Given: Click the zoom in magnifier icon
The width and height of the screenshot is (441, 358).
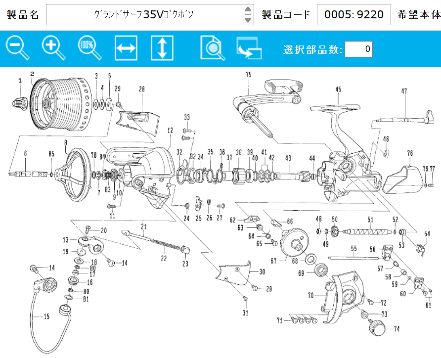Looking at the screenshot, I should click(53, 48).
